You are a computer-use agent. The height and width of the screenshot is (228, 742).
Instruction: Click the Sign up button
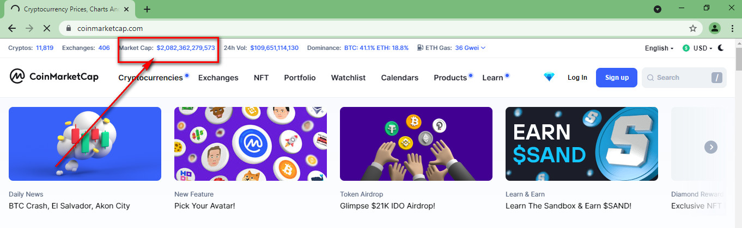point(617,78)
